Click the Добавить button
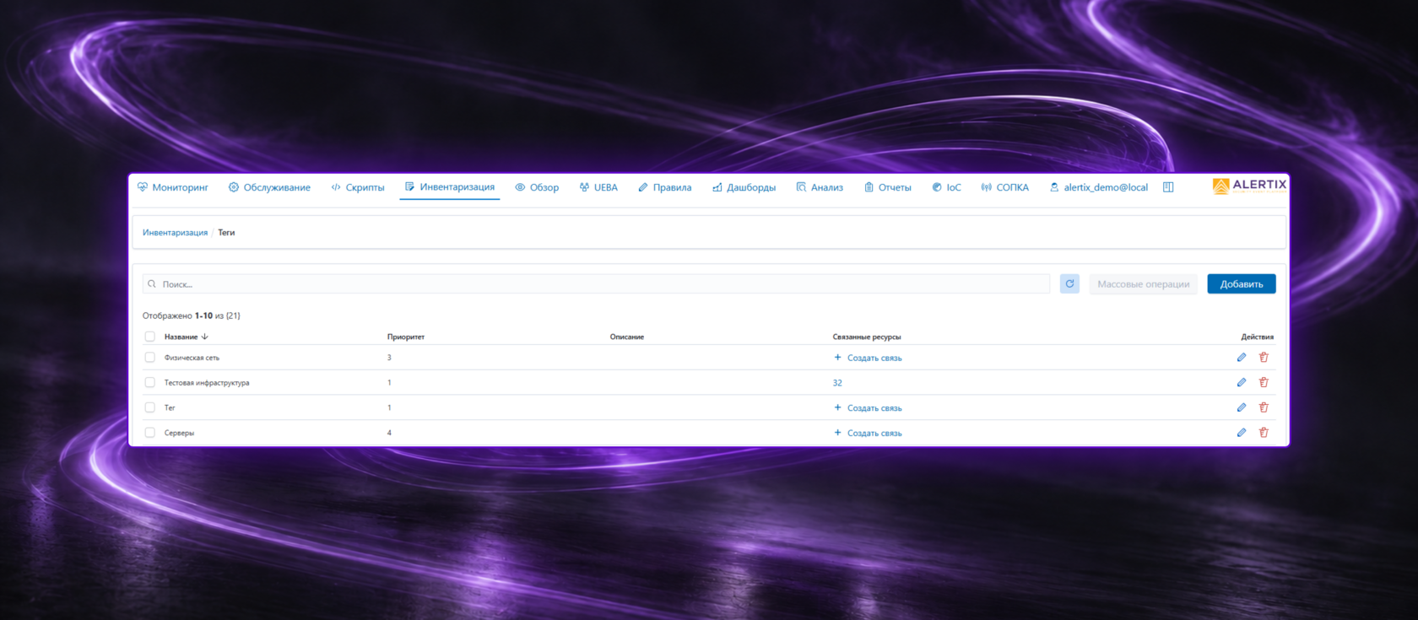 (1242, 284)
